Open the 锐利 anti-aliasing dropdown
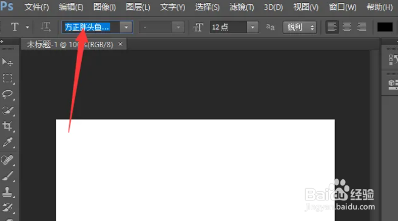 (x=300, y=27)
